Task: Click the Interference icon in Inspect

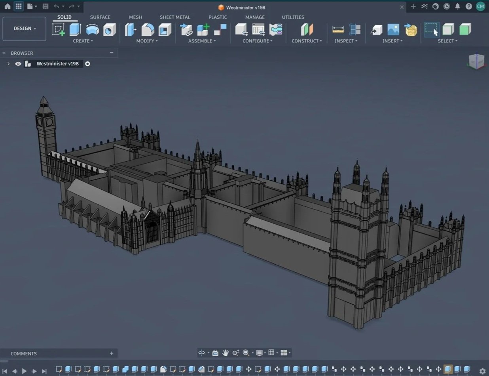Action: pyautogui.click(x=355, y=30)
